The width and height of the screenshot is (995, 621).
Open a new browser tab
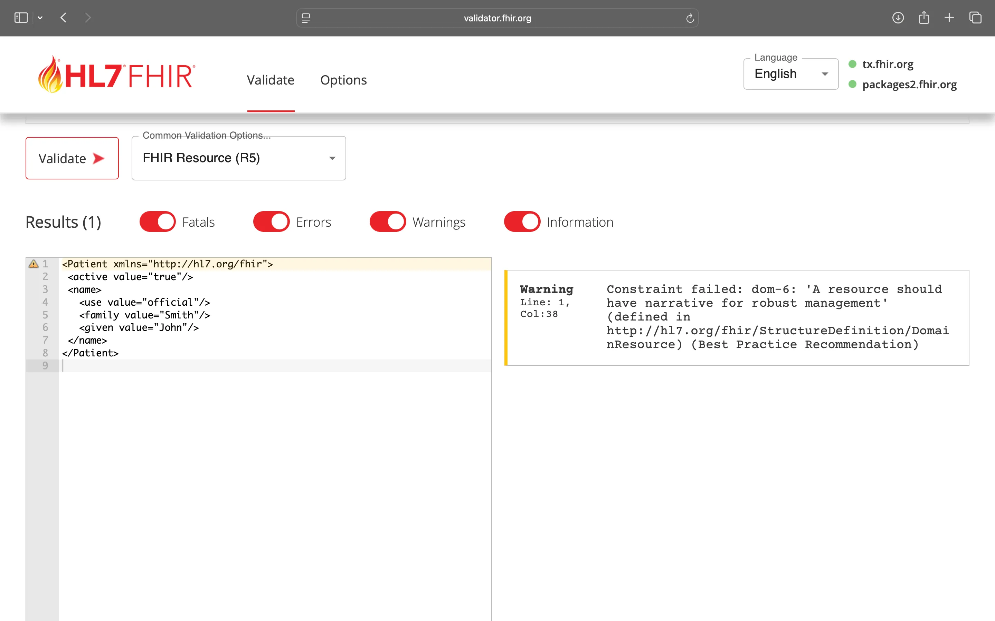[950, 18]
